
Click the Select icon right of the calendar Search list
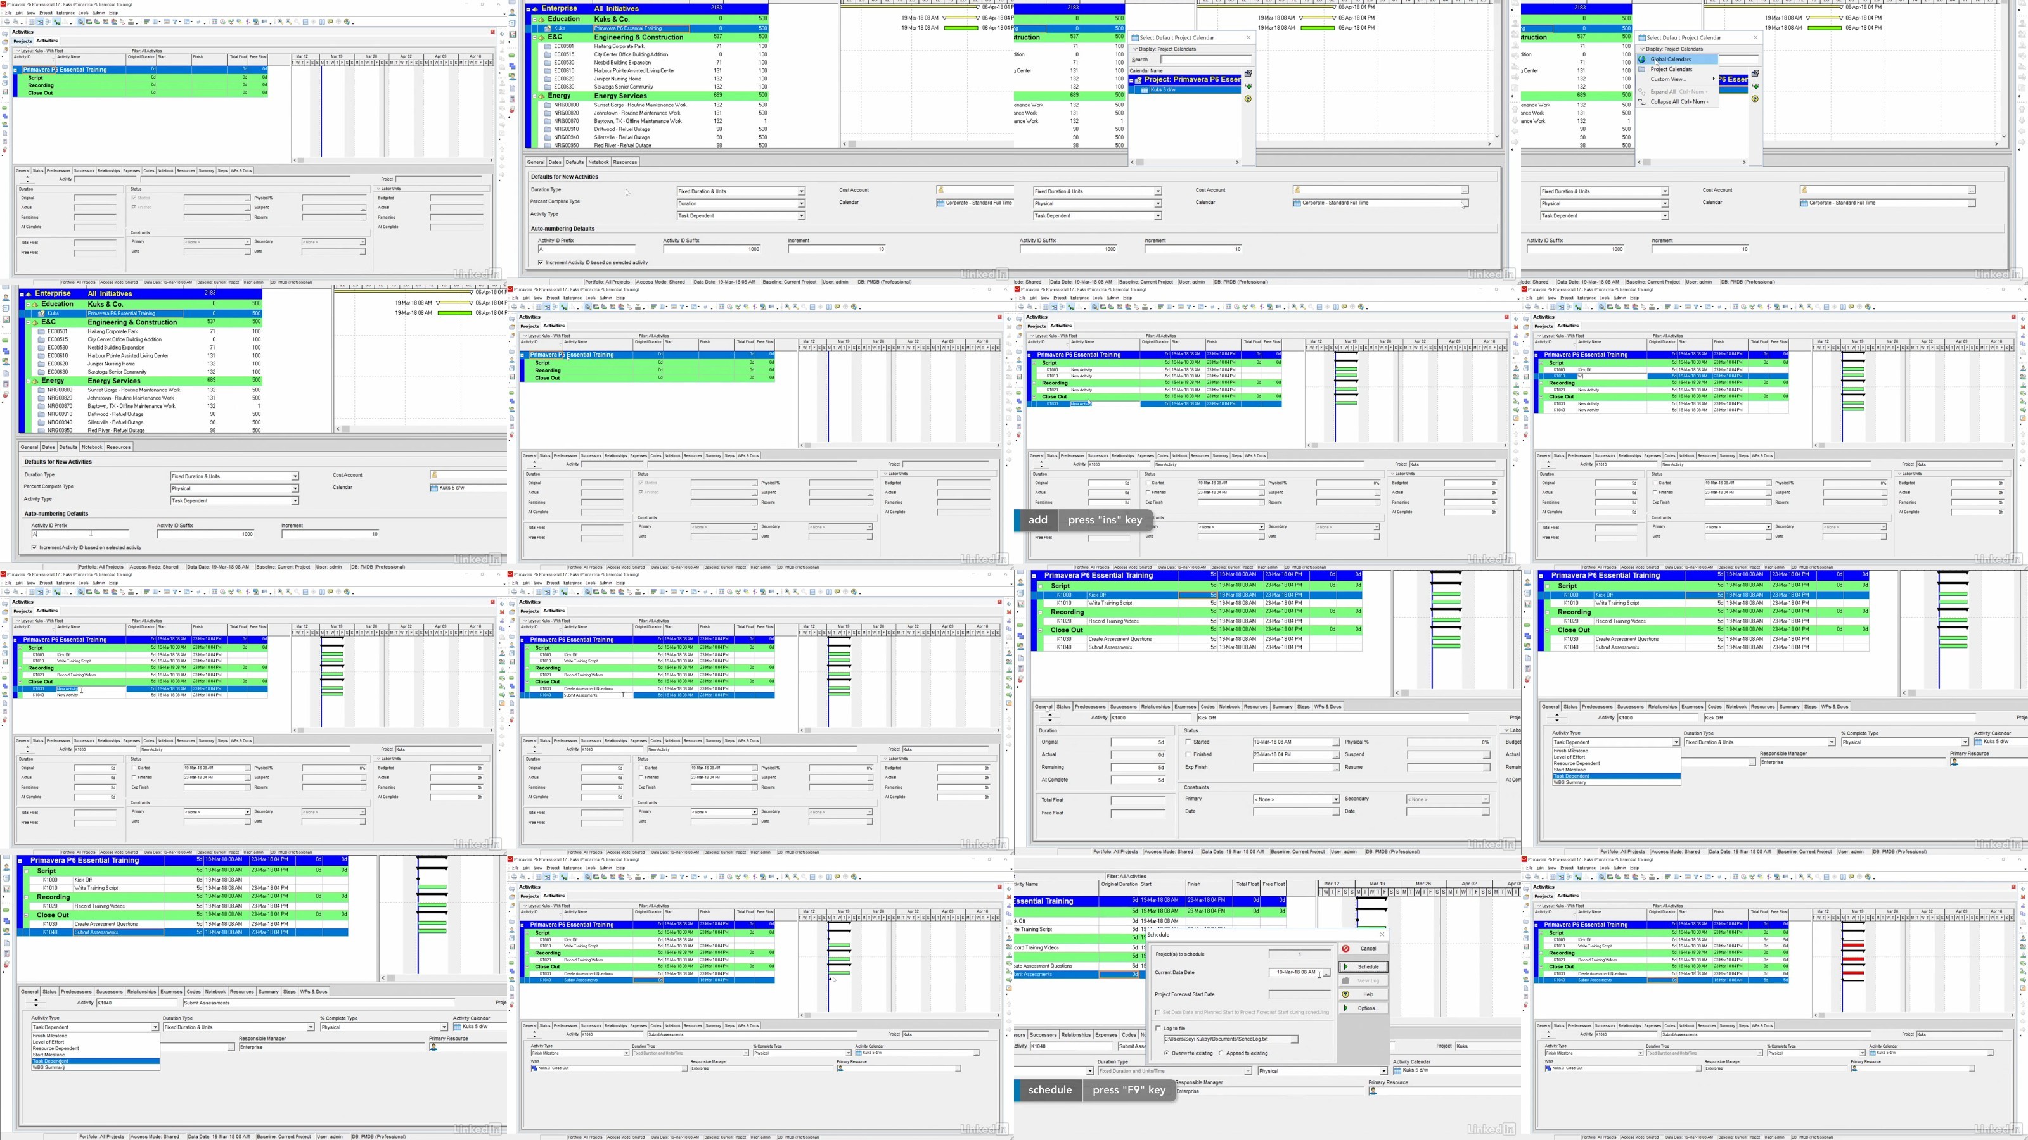1248,74
